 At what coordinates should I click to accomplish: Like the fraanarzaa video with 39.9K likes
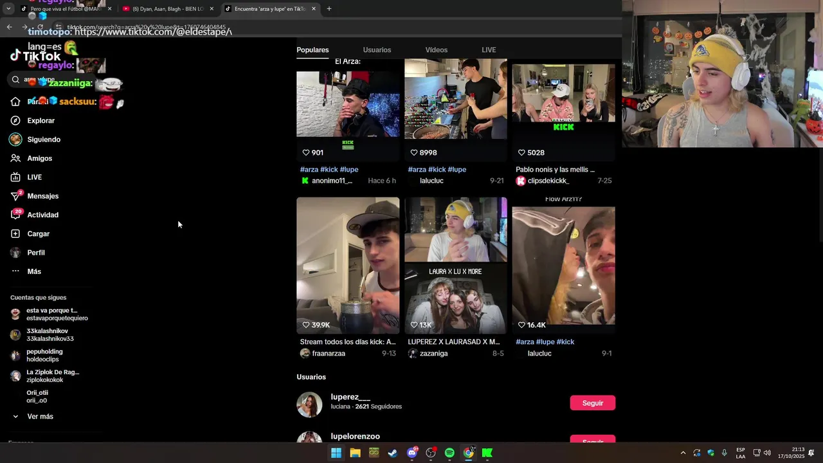(306, 325)
